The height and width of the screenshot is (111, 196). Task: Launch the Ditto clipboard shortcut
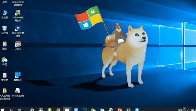tap(18, 31)
